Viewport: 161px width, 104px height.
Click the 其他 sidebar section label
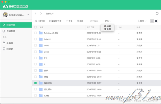pos(5,37)
